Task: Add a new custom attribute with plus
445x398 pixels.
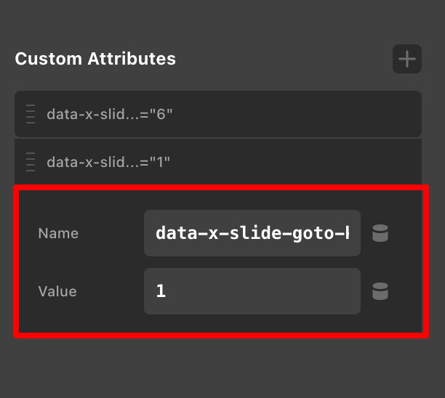Action: (407, 59)
